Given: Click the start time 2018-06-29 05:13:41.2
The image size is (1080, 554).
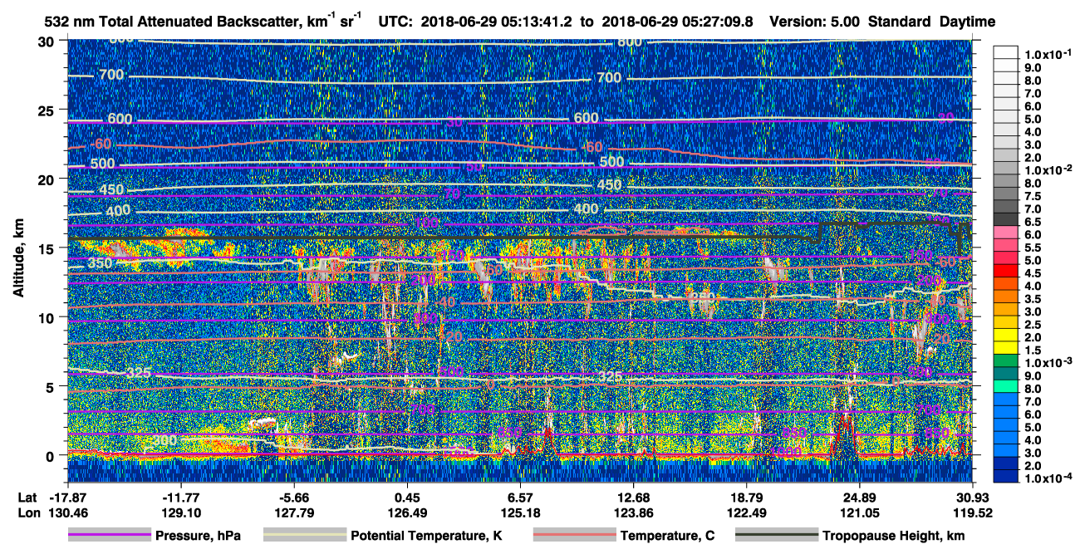Looking at the screenshot, I should click(x=496, y=22).
